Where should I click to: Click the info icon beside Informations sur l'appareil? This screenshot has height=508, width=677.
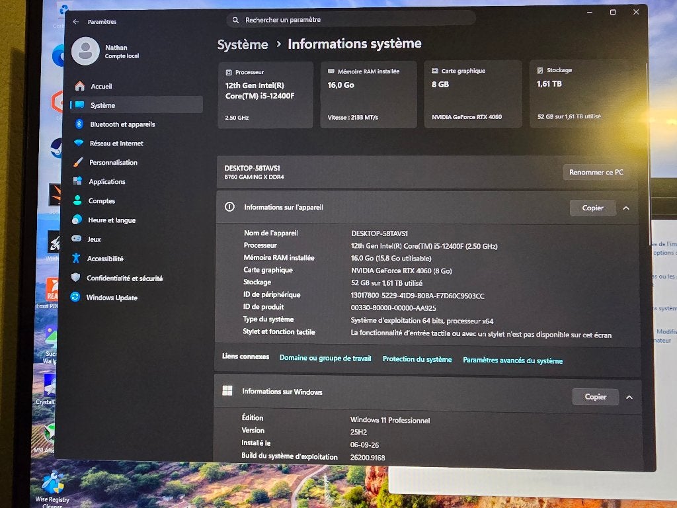click(x=229, y=207)
